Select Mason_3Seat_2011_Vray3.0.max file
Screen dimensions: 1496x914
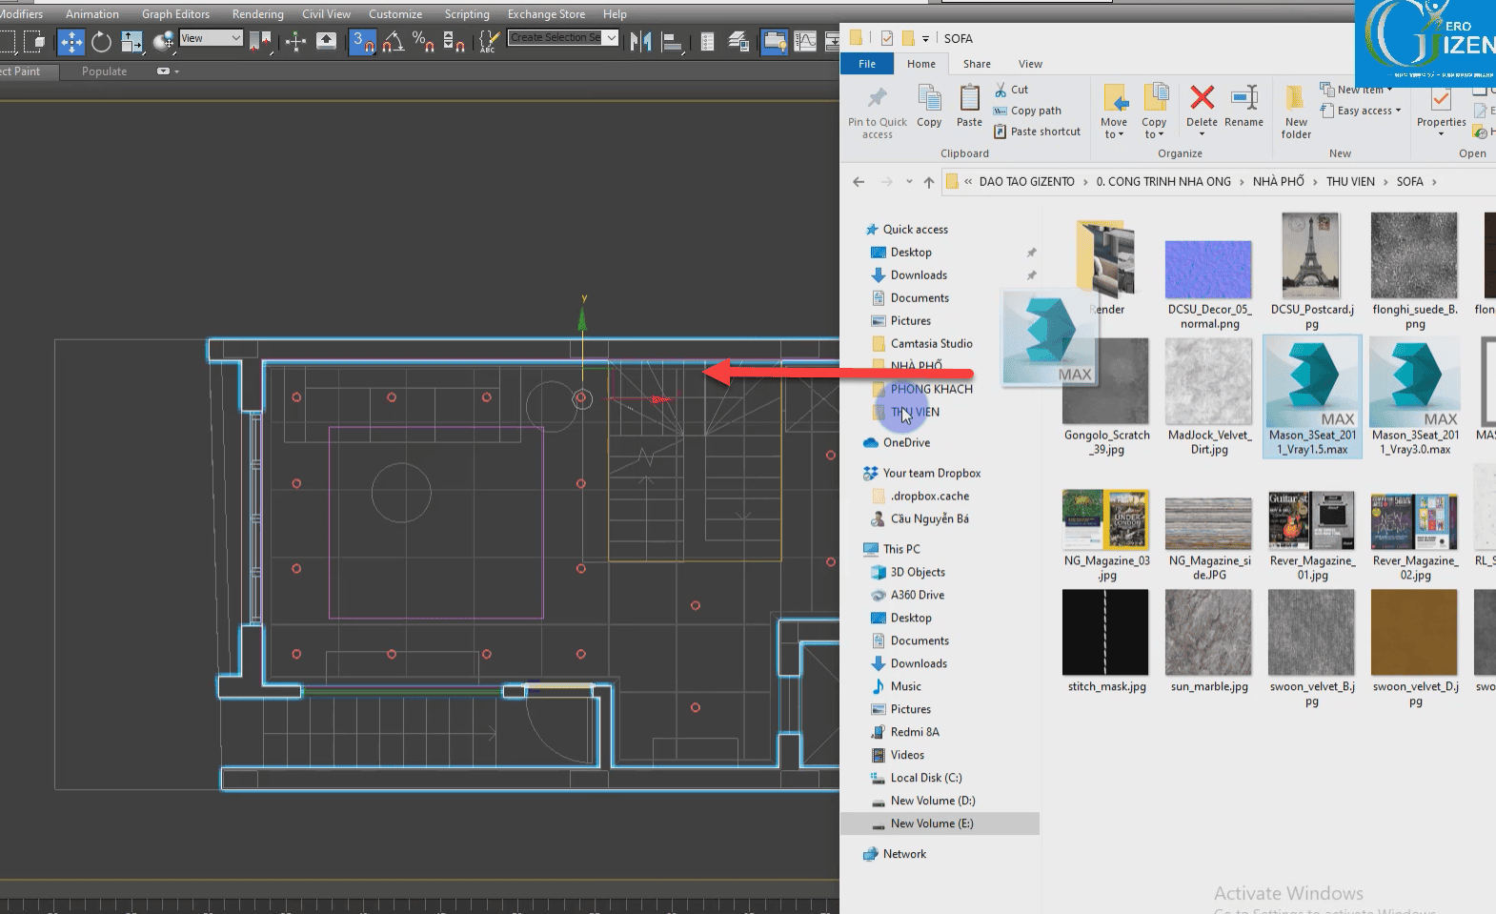[x=1415, y=396]
